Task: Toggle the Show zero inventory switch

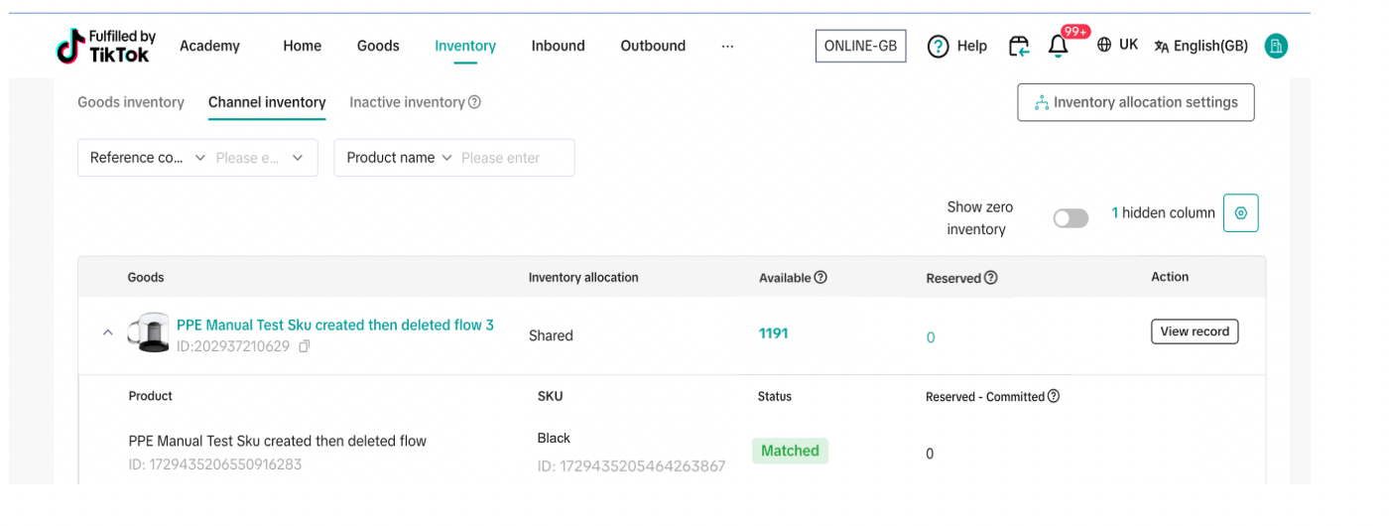Action: (x=1071, y=218)
